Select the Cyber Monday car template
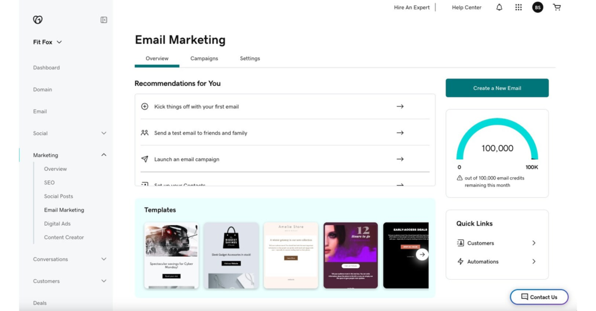Screen dimensions: 596x311 tap(171, 255)
